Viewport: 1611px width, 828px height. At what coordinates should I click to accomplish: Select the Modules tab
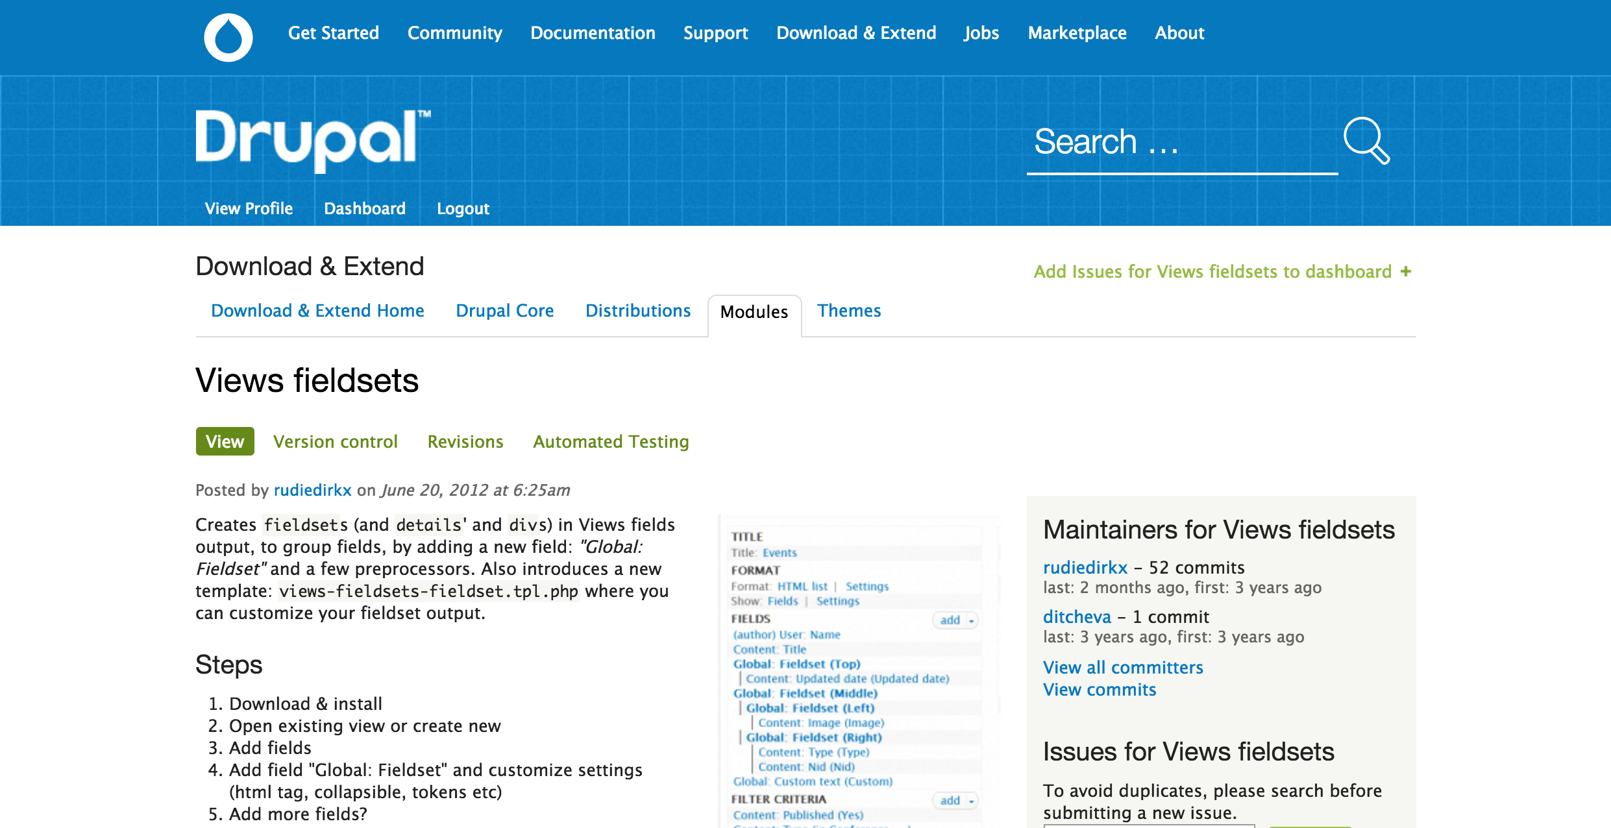pos(754,312)
